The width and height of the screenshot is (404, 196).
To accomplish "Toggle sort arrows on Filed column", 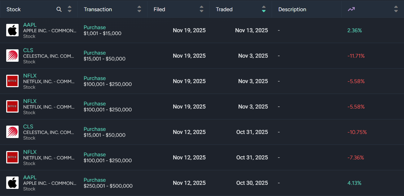I will (202, 9).
